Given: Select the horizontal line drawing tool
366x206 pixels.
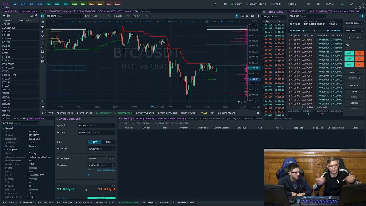Looking at the screenshot, I should [43, 42].
